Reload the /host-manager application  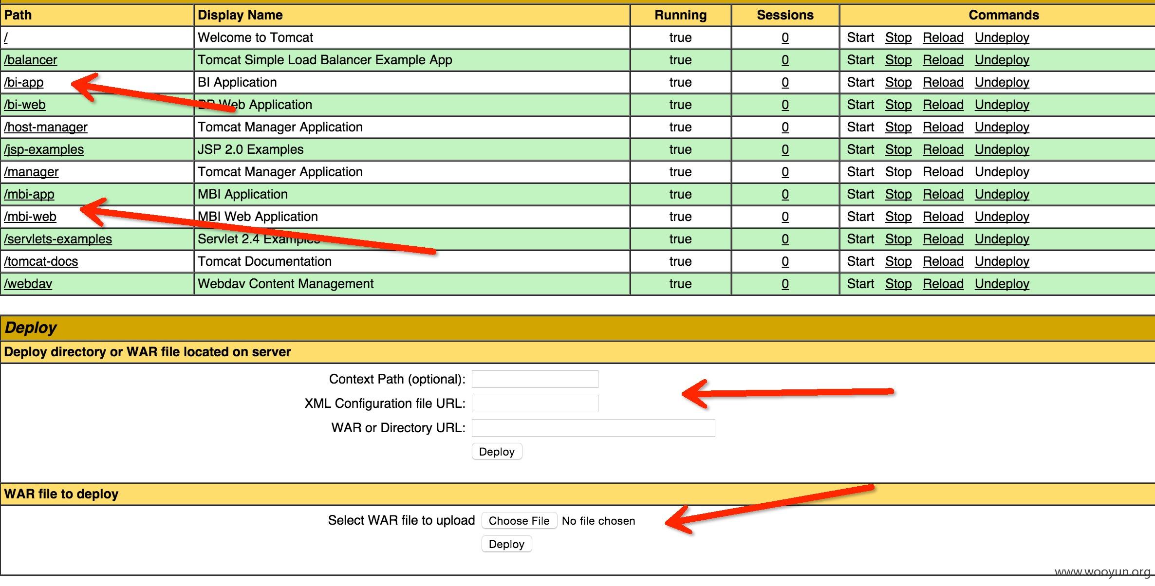[943, 127]
